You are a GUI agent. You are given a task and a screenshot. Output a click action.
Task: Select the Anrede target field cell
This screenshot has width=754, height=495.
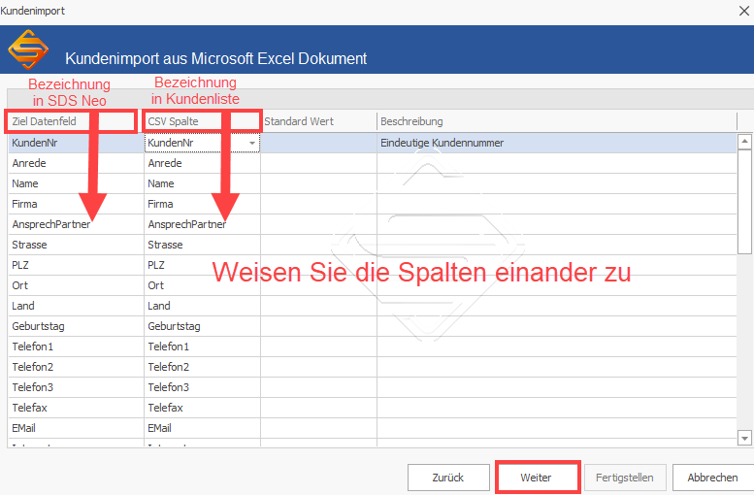(x=76, y=164)
